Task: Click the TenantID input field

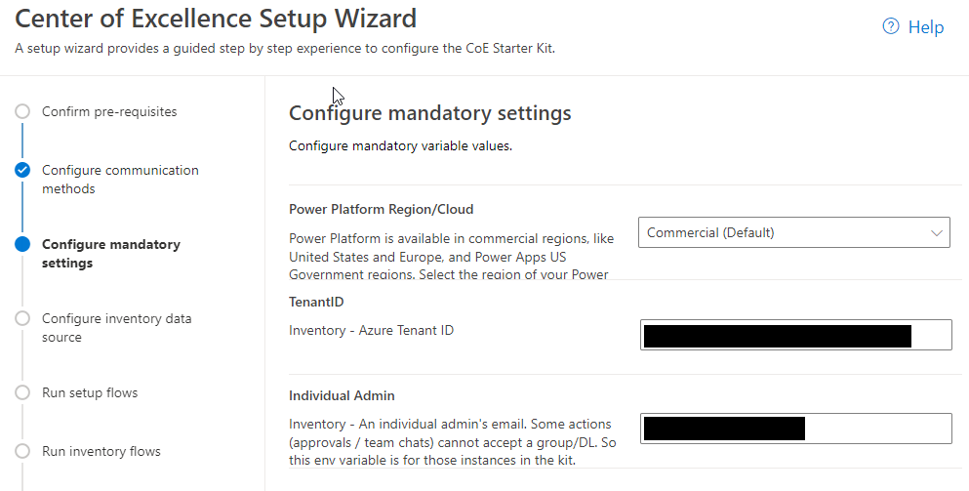Action: [x=795, y=335]
